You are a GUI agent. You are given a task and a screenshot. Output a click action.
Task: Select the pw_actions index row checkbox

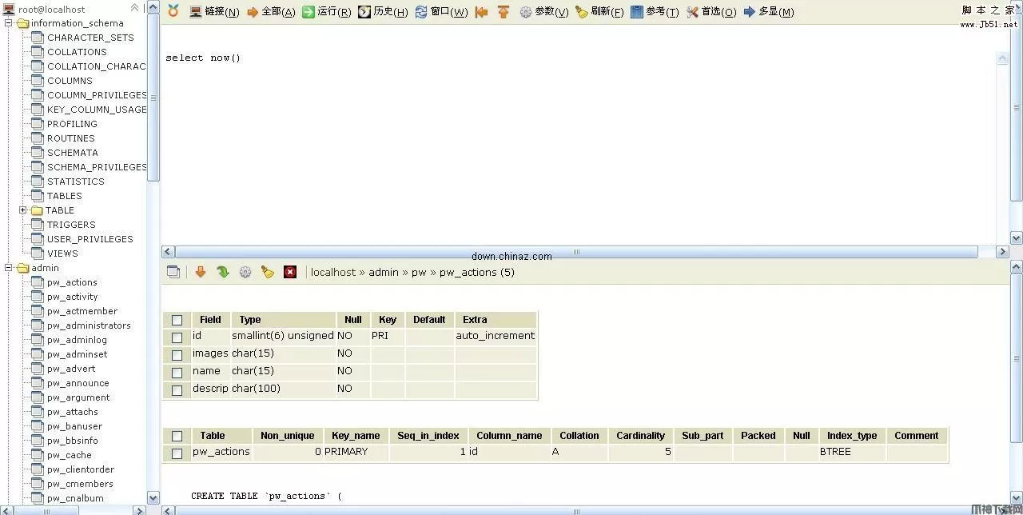[x=177, y=453]
